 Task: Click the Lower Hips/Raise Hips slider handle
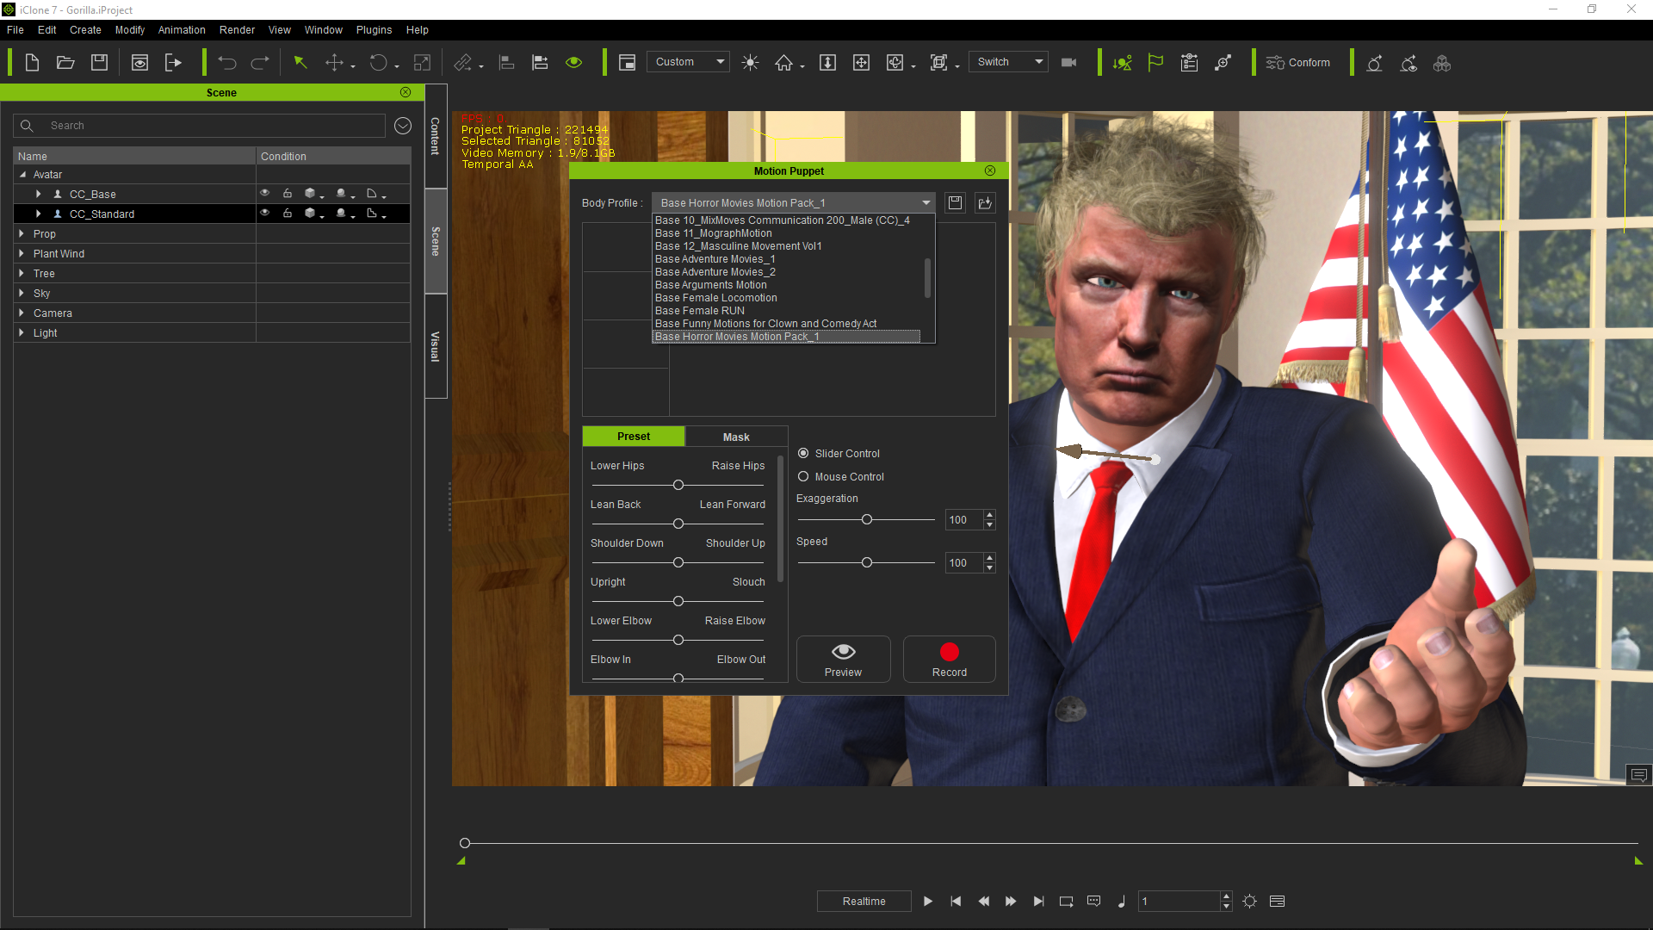(678, 485)
